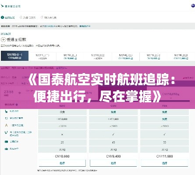Click the 香港至伦敦 route heading
Image resolution: width=195 pixels, height=175 pixels.
(16, 39)
